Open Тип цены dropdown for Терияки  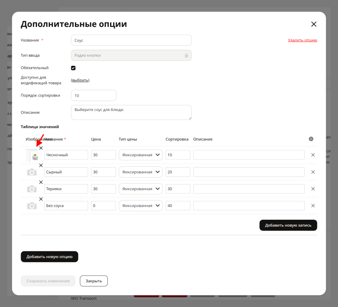click(x=141, y=189)
